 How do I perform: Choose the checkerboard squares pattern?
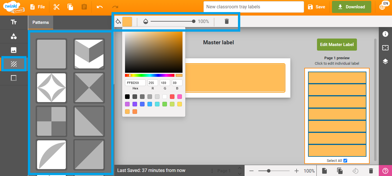[51, 121]
